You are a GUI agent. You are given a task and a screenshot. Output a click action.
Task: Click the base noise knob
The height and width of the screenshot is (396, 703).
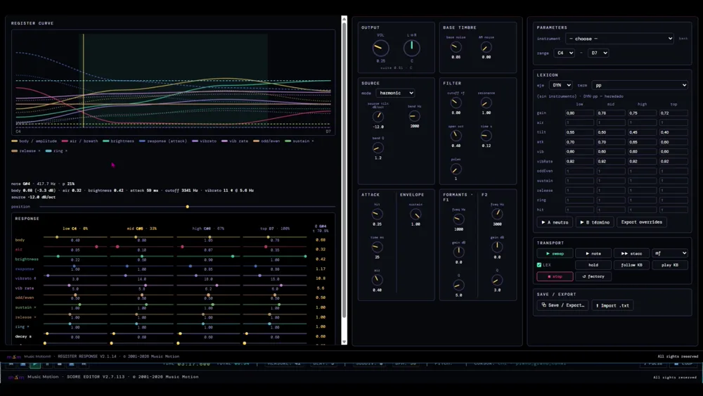click(456, 47)
